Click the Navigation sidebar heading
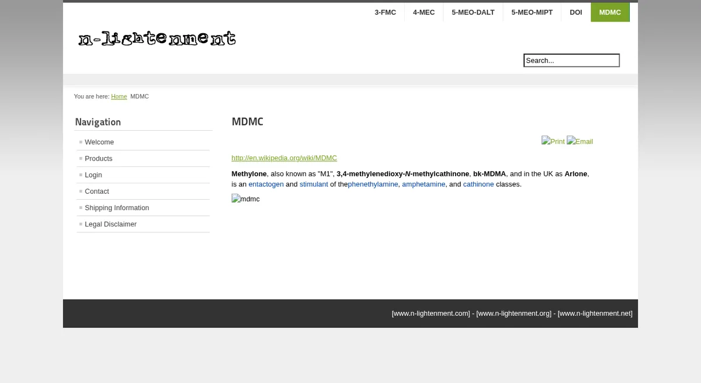The image size is (701, 383). click(x=98, y=122)
